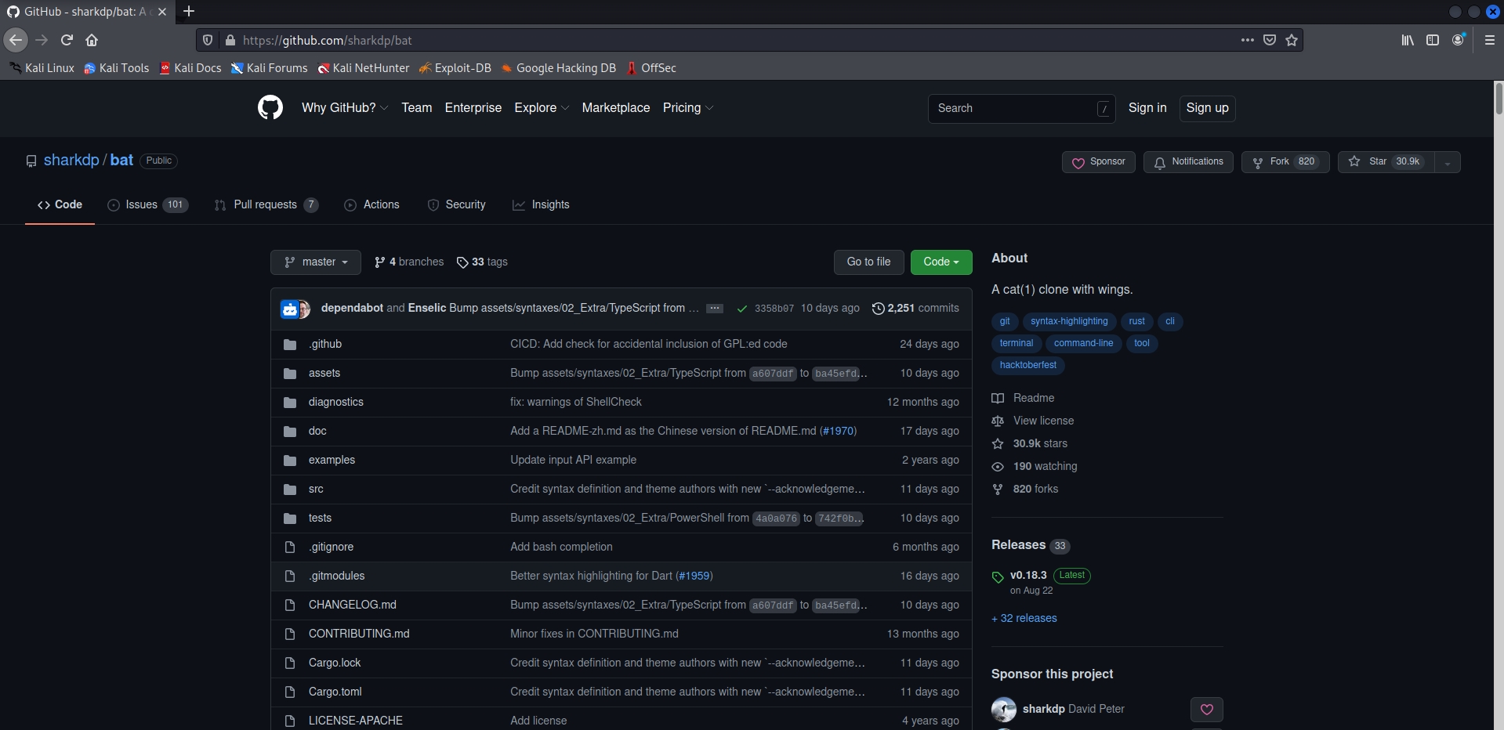Screen dimensions: 1504x730
Task: Click the site lock icon in the address bar
Action: click(x=230, y=40)
